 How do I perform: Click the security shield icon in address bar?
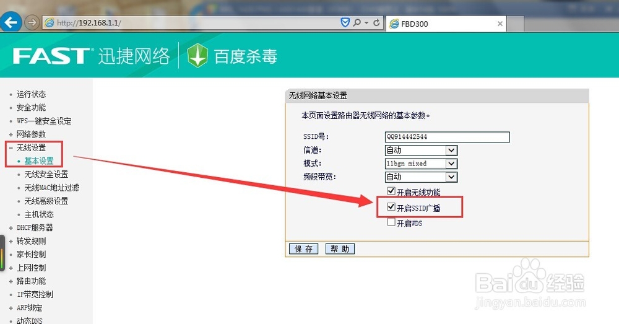click(345, 22)
